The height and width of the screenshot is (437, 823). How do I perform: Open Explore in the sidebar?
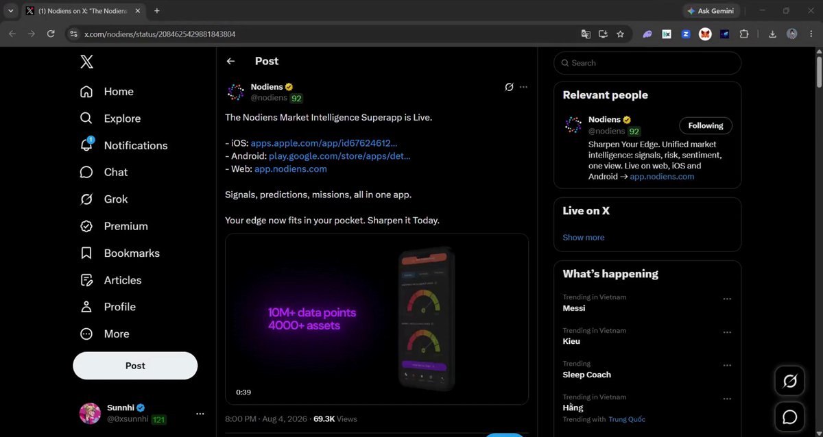[110, 118]
